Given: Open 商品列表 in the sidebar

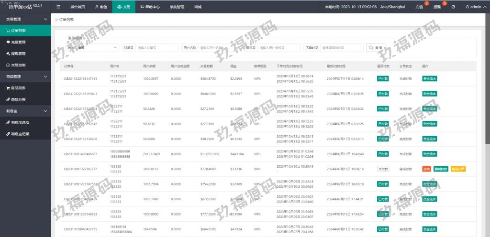Looking at the screenshot, I should pyautogui.click(x=19, y=88).
